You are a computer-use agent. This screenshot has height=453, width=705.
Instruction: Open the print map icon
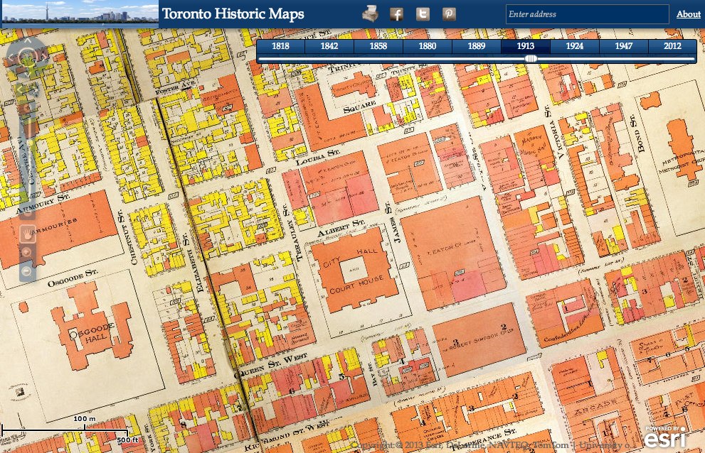(370, 14)
